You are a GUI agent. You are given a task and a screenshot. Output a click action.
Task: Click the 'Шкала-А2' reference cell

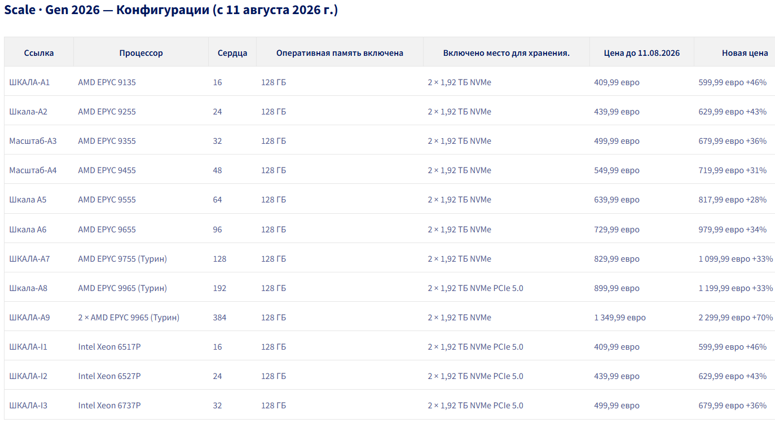point(28,112)
